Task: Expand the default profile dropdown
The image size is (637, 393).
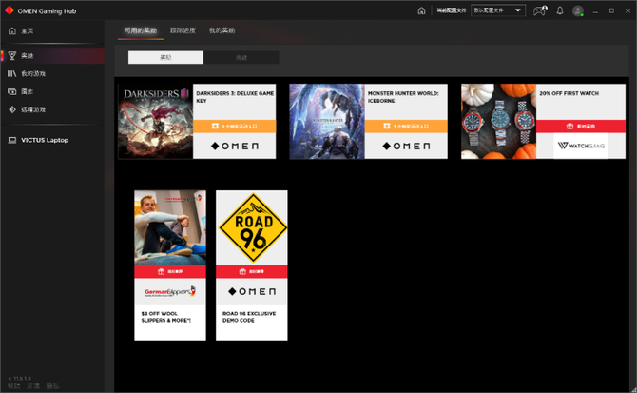Action: point(498,10)
